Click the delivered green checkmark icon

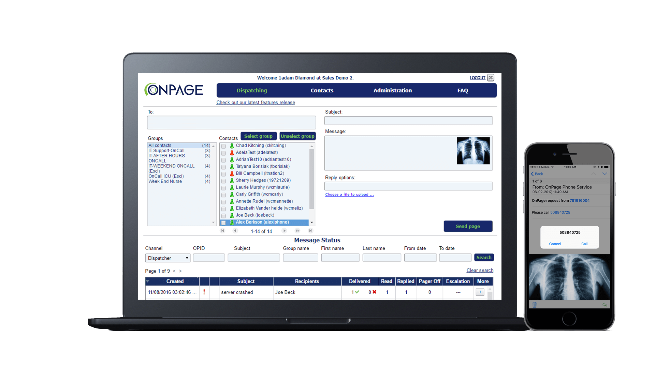(357, 292)
